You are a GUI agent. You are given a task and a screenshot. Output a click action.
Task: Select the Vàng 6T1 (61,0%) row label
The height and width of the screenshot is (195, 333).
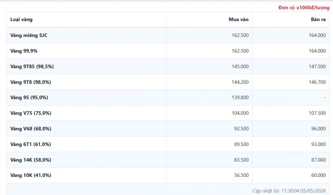(30, 144)
